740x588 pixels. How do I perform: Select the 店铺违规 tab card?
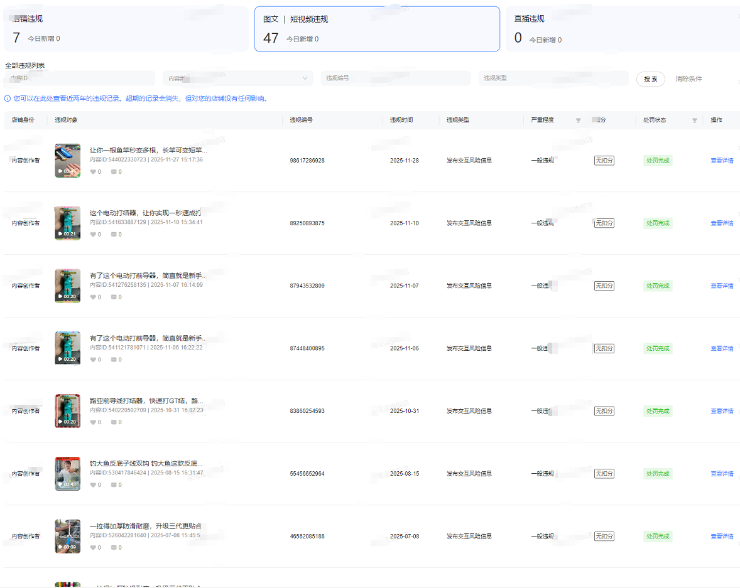click(x=126, y=29)
